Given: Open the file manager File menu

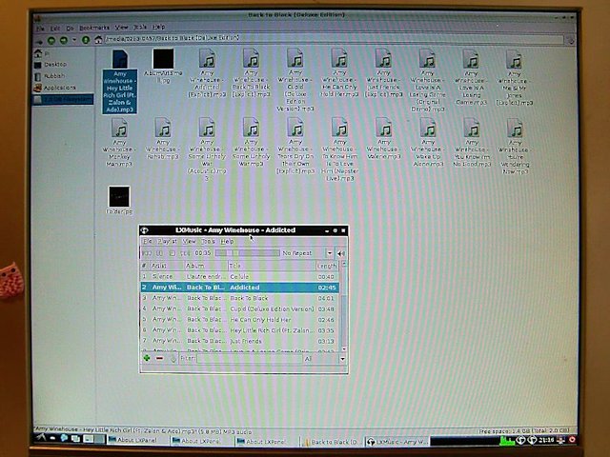Looking at the screenshot, I should click(x=40, y=29).
